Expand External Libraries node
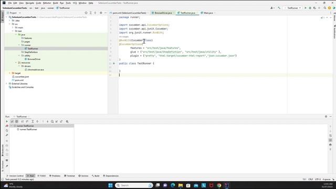This screenshot has height=189, width=336. pyautogui.click(x=6, y=83)
